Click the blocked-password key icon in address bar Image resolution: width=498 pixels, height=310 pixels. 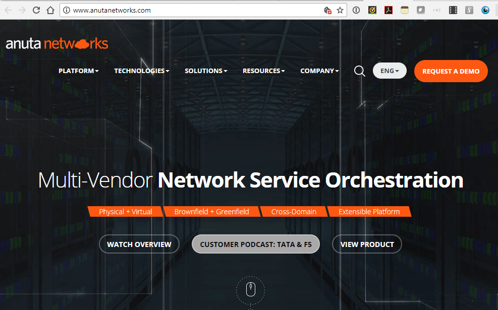[328, 10]
